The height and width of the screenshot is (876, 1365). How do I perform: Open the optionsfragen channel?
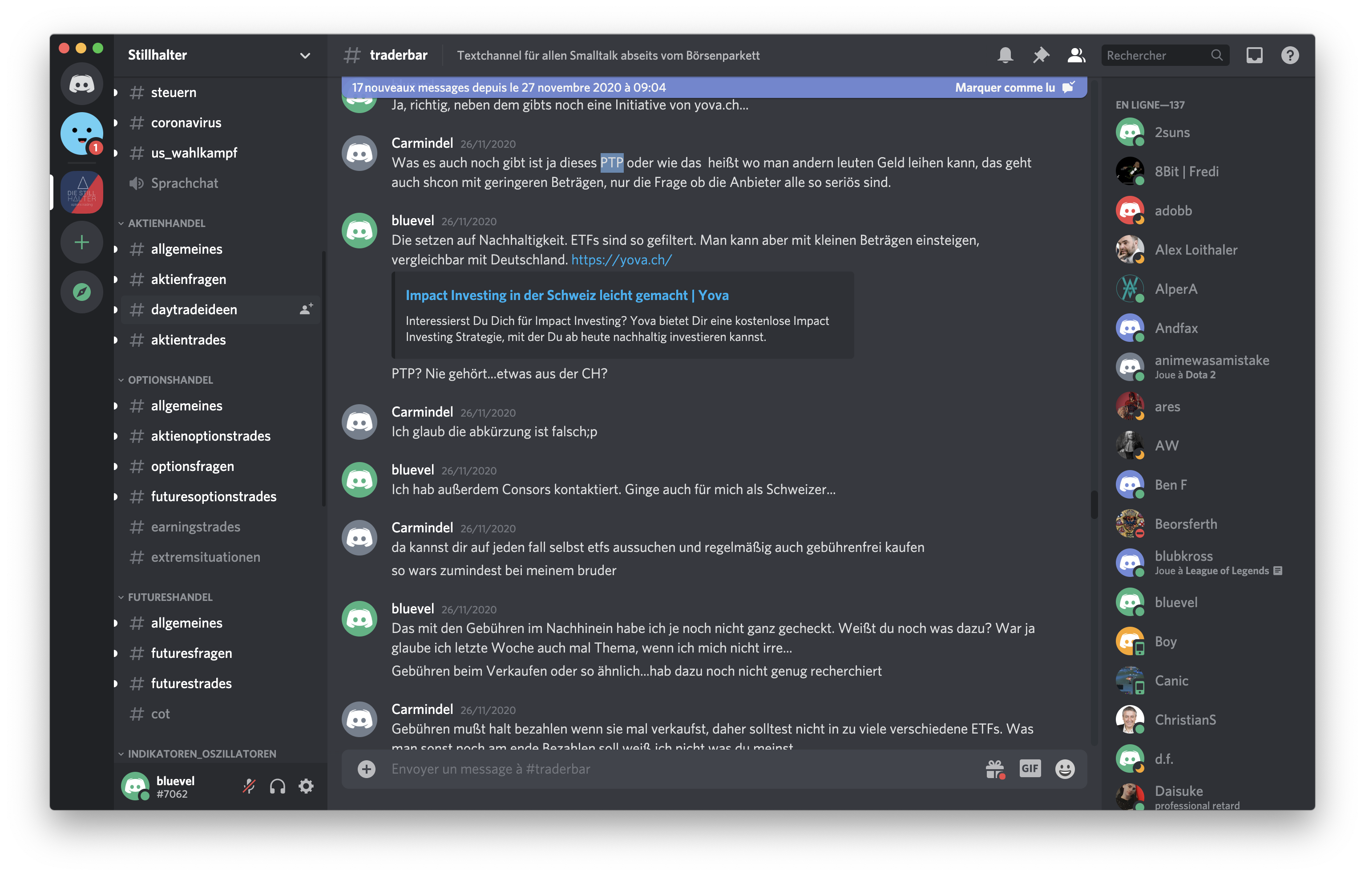coord(192,466)
